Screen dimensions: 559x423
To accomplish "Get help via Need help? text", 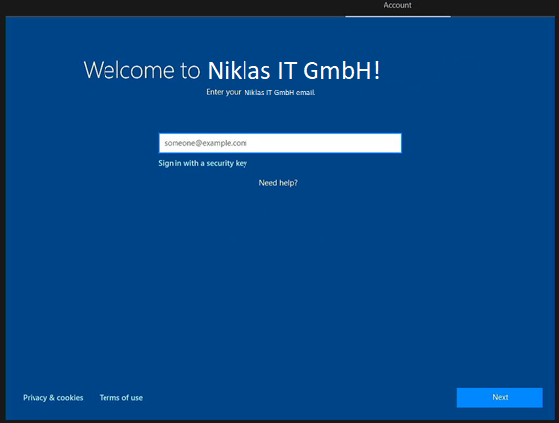I will [x=278, y=183].
